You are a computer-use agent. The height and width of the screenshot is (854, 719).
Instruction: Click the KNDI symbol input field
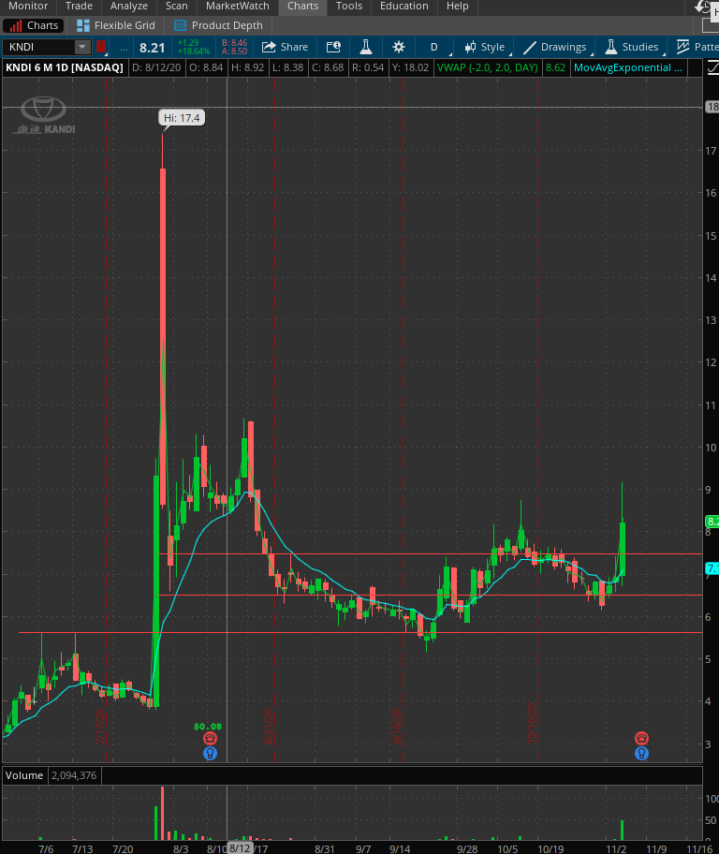tap(39, 48)
